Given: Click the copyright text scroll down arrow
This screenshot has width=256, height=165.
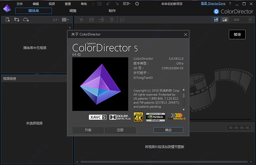Looking at the screenshot, I should pos(184,110).
